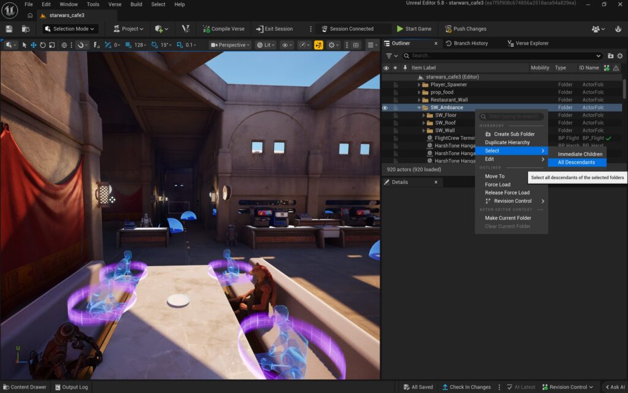Click the Save current level icon
Image resolution: width=628 pixels, height=393 pixels.
point(9,29)
